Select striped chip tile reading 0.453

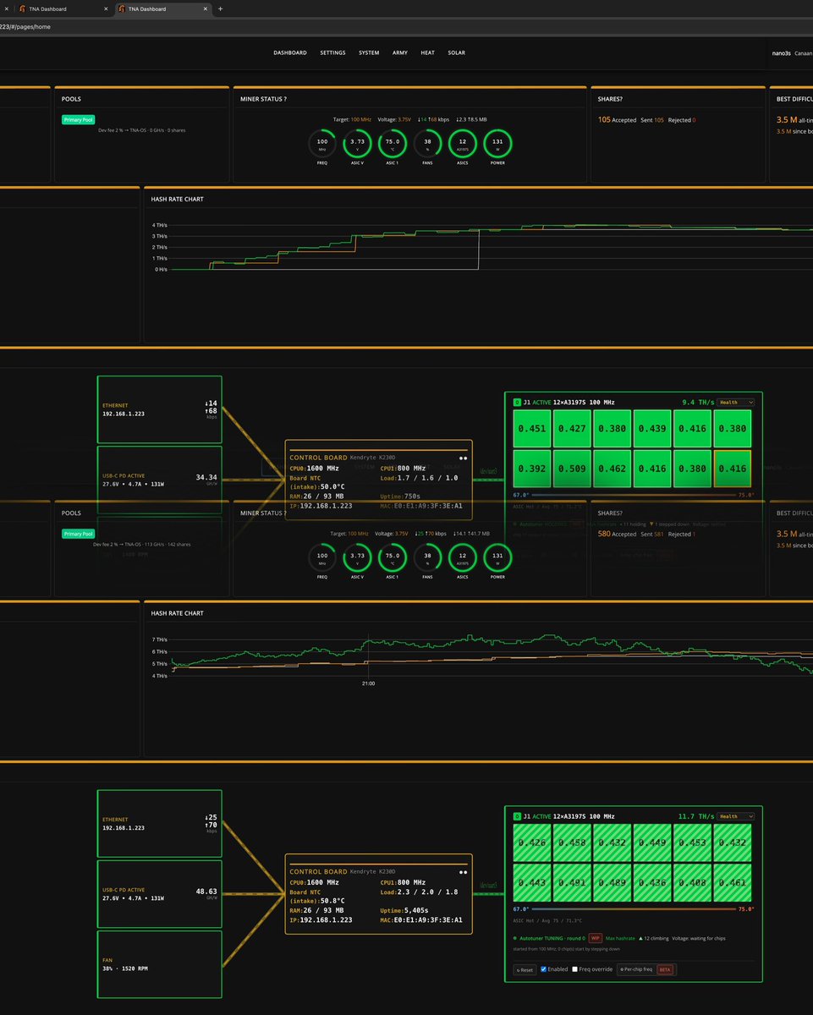[x=692, y=842]
